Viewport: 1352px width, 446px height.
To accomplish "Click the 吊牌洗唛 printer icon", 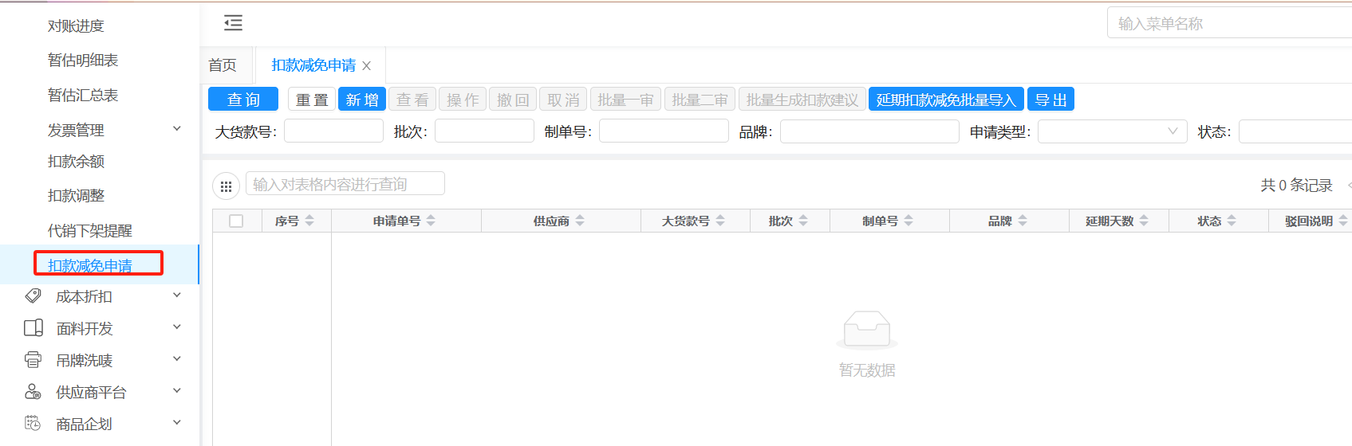I will [33, 360].
